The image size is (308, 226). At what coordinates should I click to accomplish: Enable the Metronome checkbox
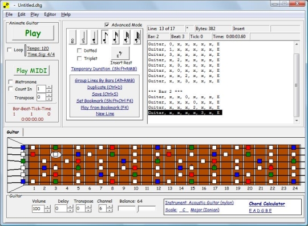[x=11, y=82]
